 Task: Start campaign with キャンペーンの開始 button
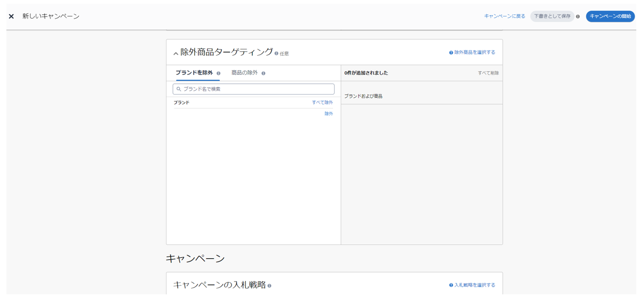pos(610,16)
